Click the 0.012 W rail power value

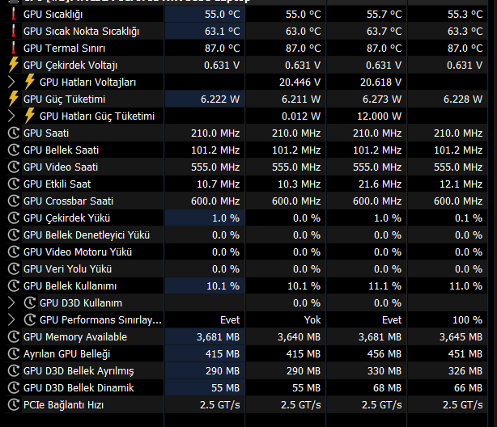click(301, 116)
